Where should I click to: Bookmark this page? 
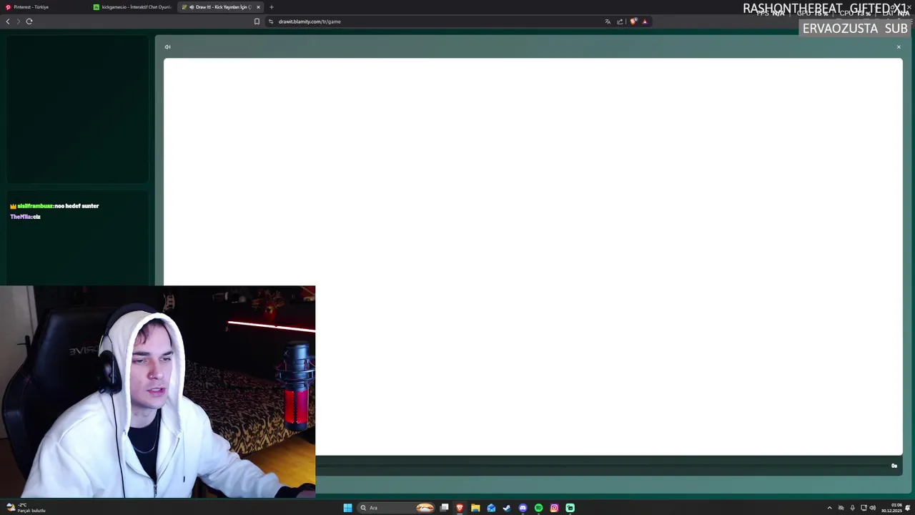257,21
